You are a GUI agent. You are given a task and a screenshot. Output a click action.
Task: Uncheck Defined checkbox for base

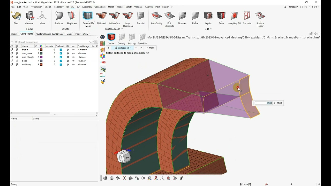click(61, 50)
